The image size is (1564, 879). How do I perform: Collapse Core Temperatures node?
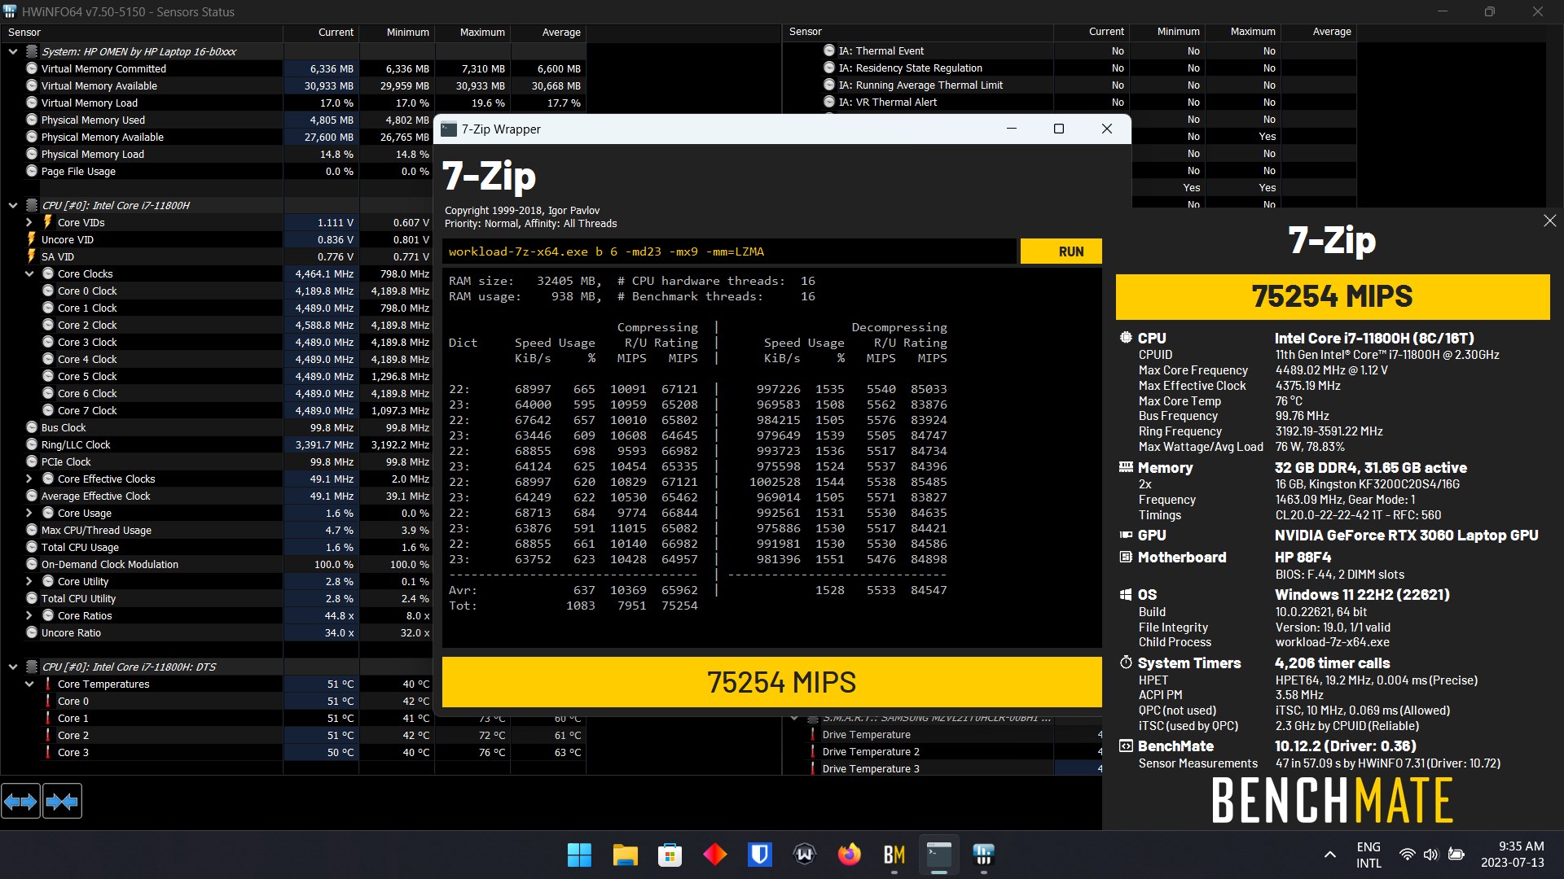[x=29, y=684]
